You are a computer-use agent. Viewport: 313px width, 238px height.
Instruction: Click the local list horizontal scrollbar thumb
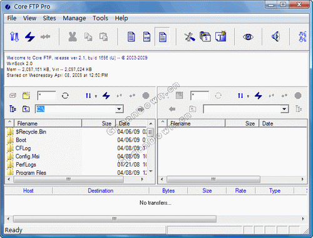pos(68,179)
